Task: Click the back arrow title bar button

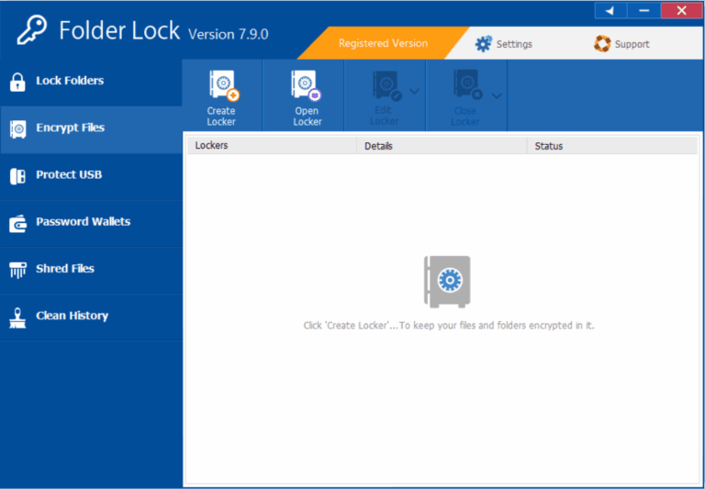Action: (610, 11)
